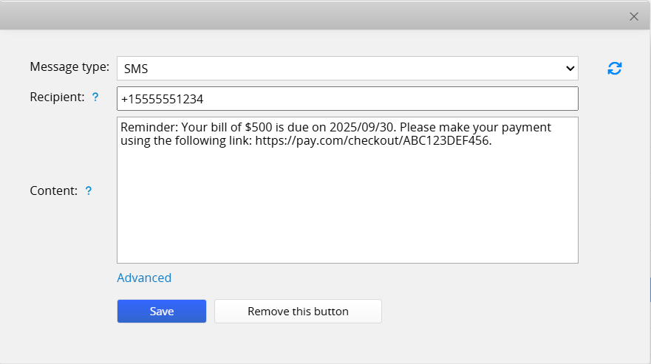Close the dialog with the X icon
The height and width of the screenshot is (364, 651).
pyautogui.click(x=633, y=16)
